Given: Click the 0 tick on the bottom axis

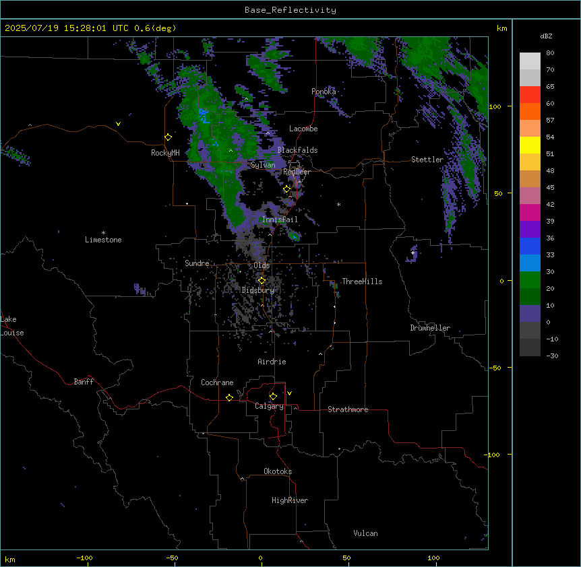Looking at the screenshot, I should point(260,558).
